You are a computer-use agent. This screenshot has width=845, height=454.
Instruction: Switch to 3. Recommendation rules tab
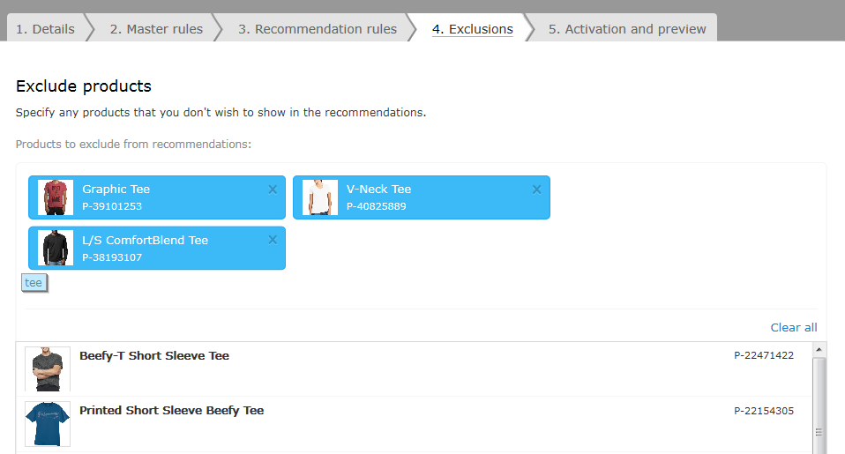click(x=318, y=28)
